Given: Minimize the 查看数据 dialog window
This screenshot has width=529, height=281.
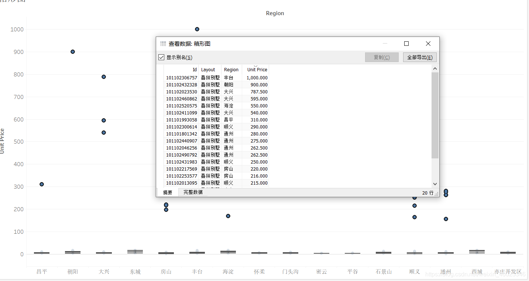Looking at the screenshot, I should coord(385,44).
